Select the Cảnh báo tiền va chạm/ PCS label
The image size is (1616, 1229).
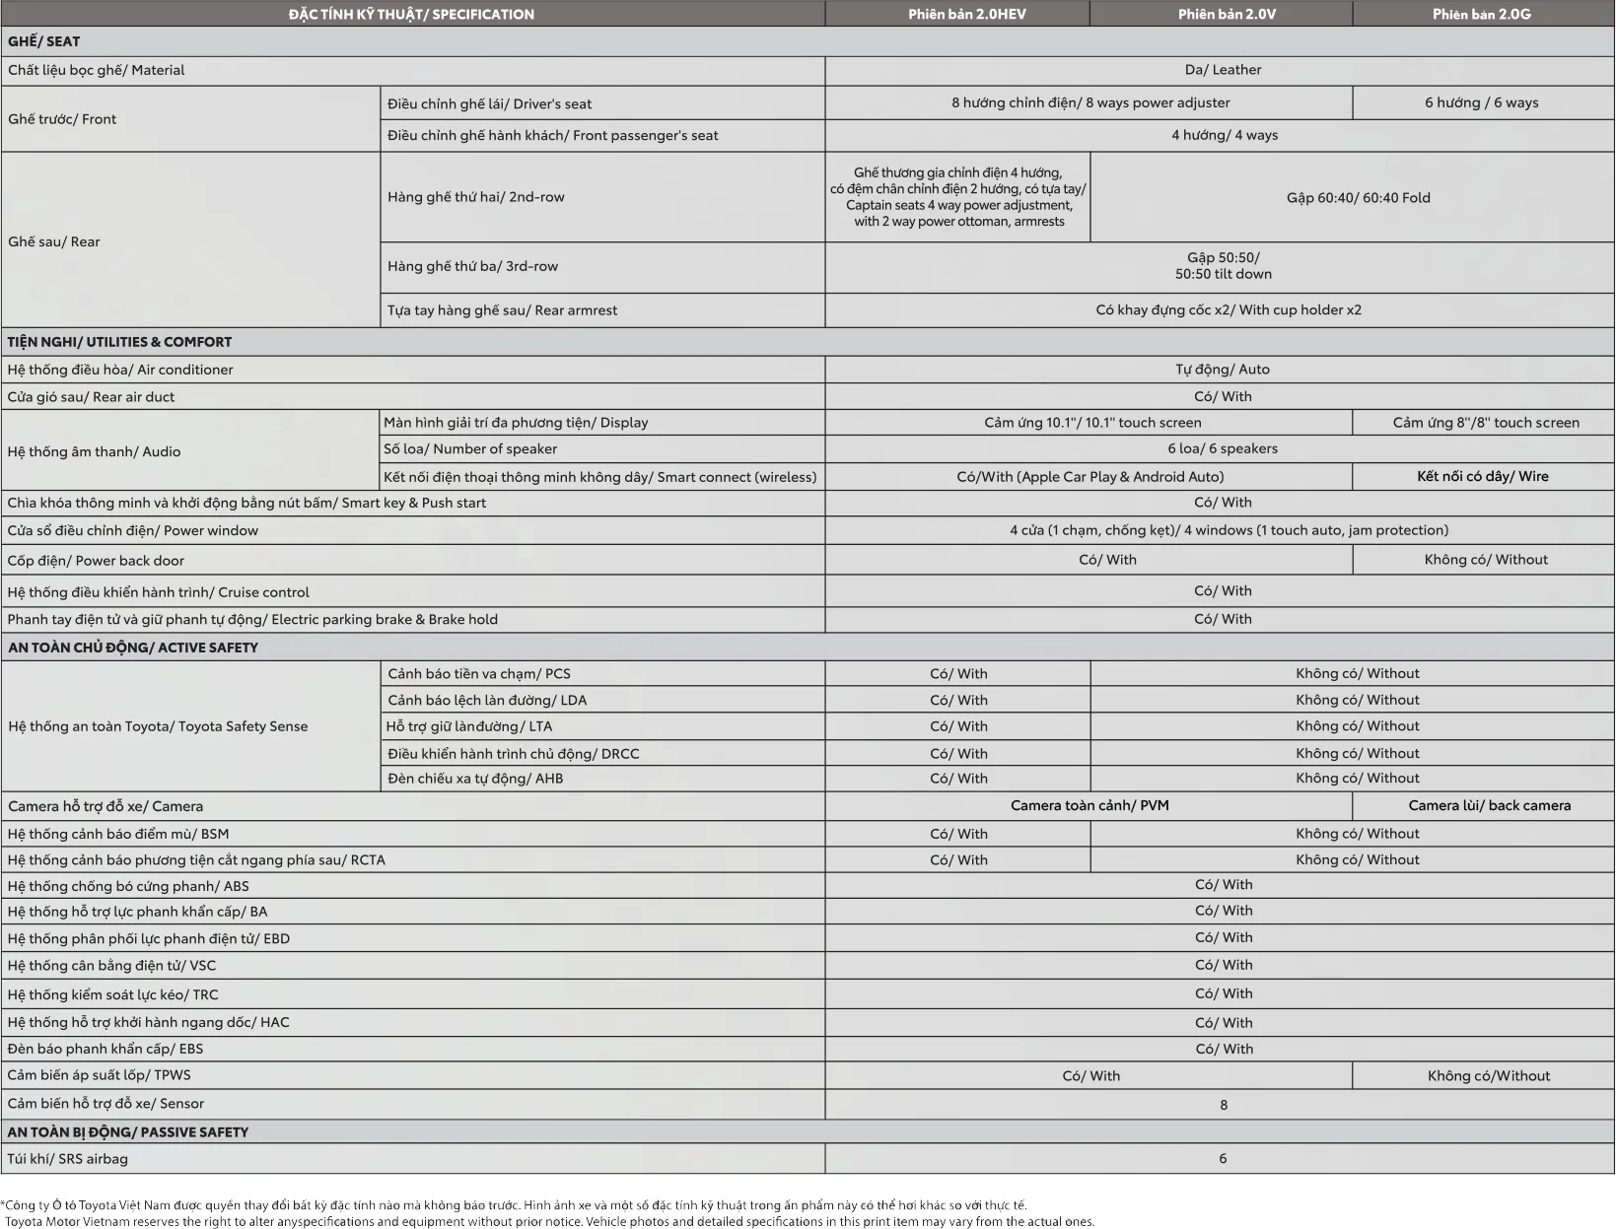[x=479, y=674]
